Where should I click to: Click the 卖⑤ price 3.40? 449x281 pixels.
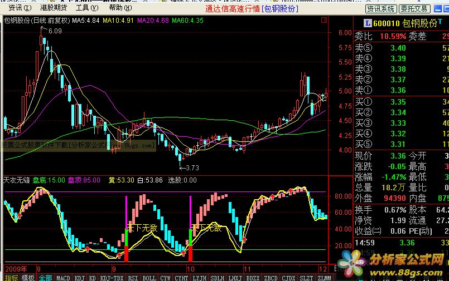[x=398, y=48]
